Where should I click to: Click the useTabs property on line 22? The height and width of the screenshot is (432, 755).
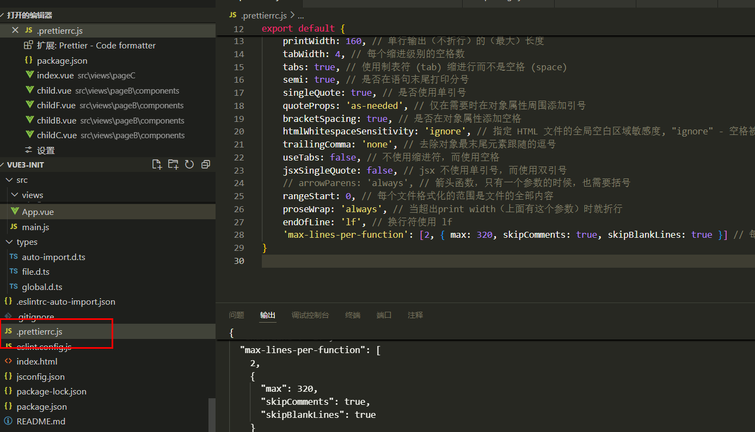304,157
